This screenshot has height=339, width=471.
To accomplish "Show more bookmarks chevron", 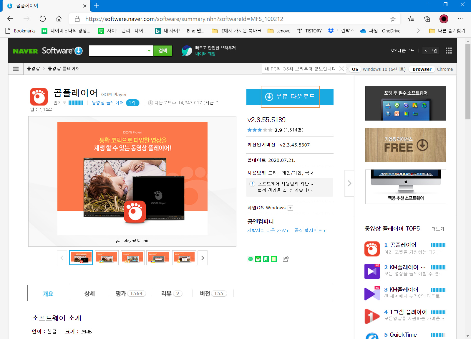I will (x=418, y=31).
